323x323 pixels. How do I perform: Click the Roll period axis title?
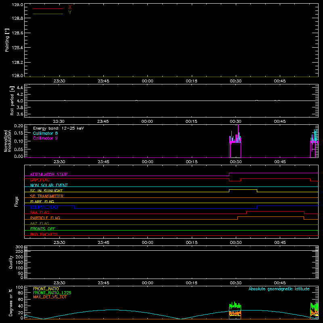click(x=12, y=101)
